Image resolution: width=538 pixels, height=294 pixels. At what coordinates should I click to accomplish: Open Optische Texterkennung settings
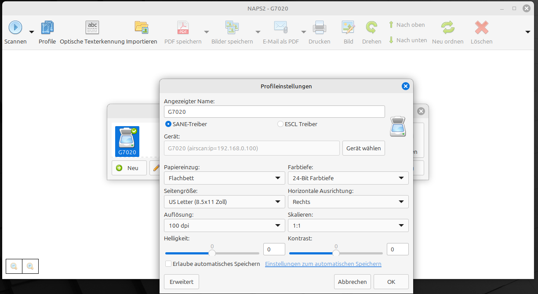point(92,28)
